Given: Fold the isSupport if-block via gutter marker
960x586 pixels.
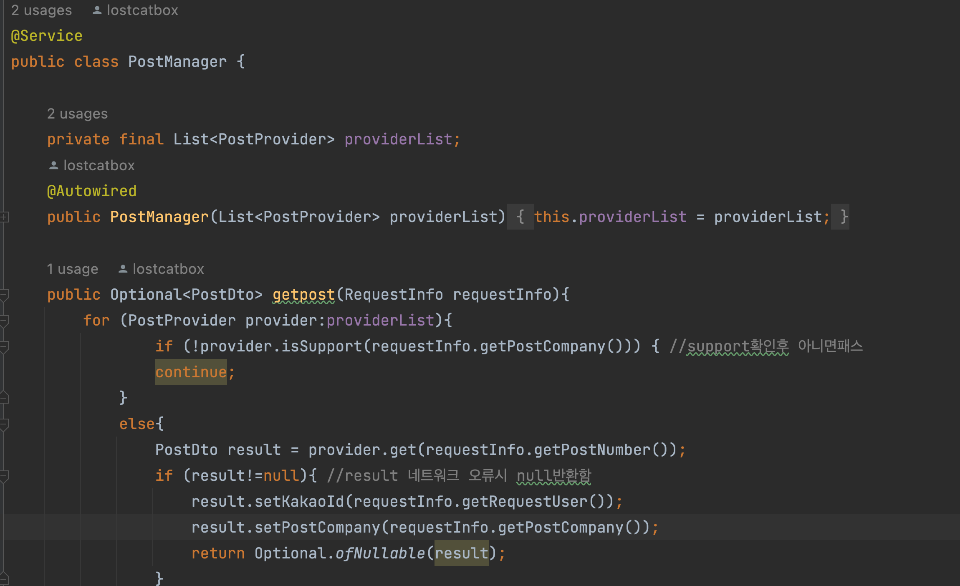Looking at the screenshot, I should [4, 347].
